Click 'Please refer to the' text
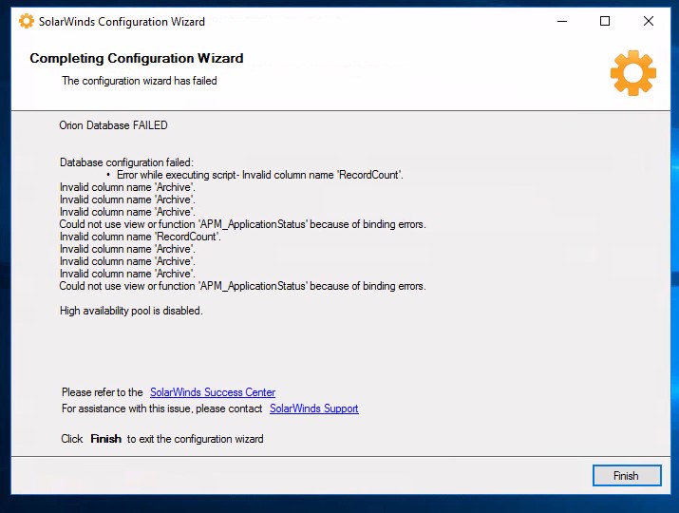The image size is (679, 513). click(103, 392)
